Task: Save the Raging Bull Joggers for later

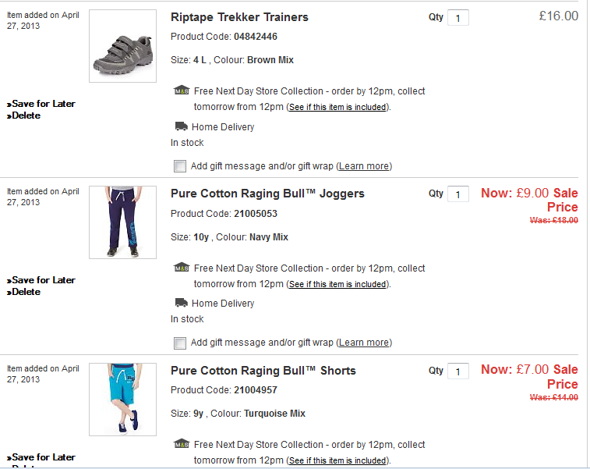Action: click(44, 280)
